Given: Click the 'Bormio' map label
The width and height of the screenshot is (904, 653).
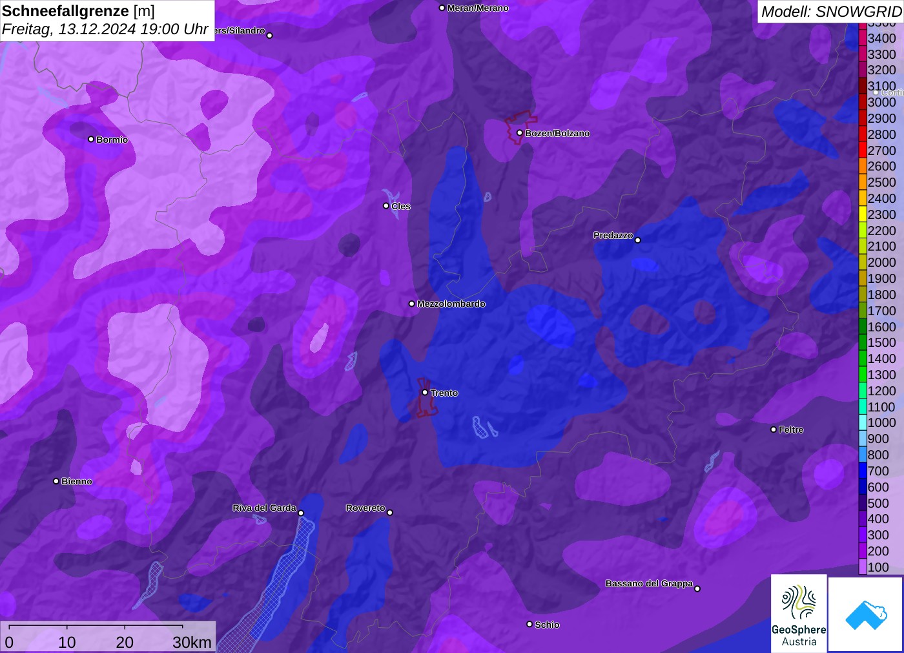Looking at the screenshot, I should 112,140.
